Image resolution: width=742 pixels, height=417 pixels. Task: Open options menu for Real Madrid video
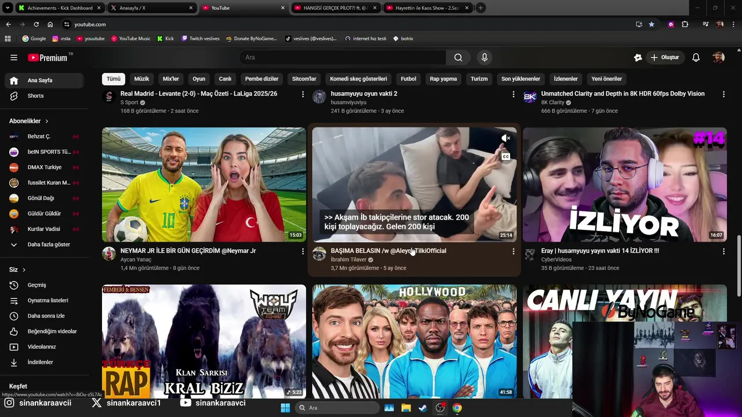pyautogui.click(x=303, y=94)
